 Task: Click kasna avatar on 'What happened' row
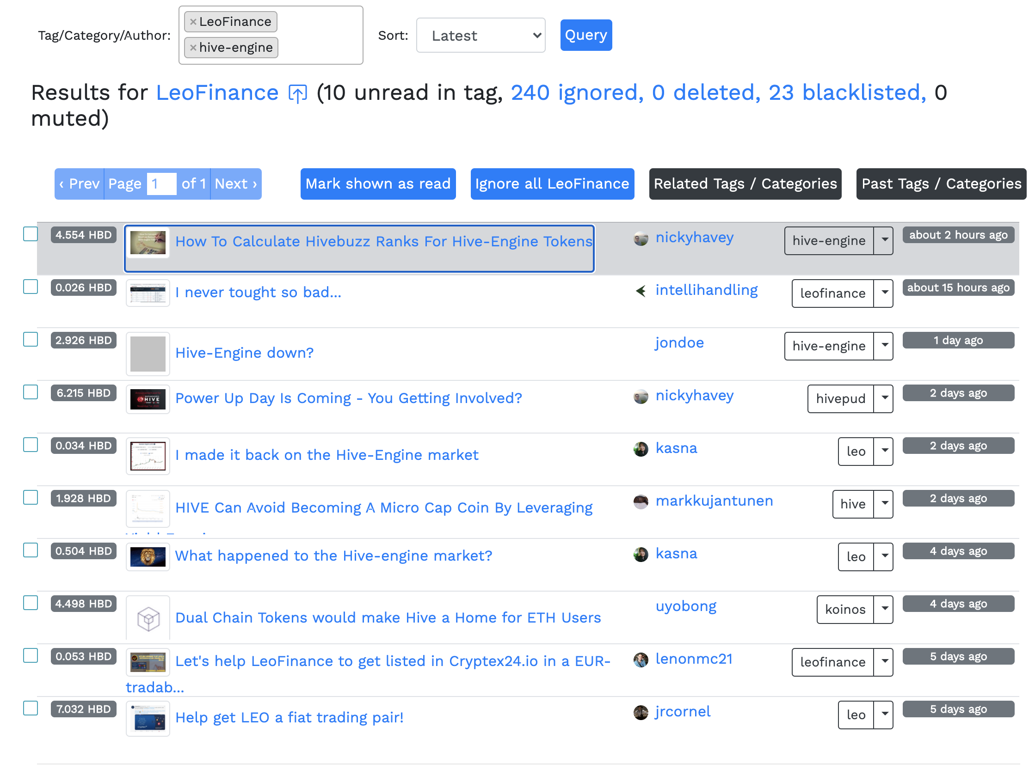point(641,554)
